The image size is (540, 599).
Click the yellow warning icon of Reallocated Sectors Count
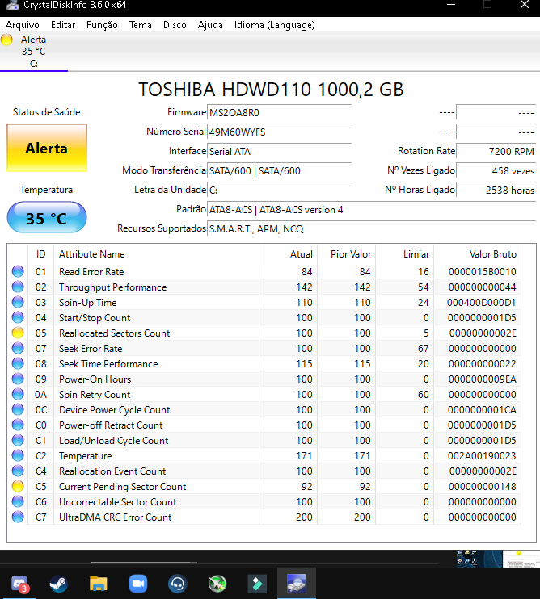18,333
